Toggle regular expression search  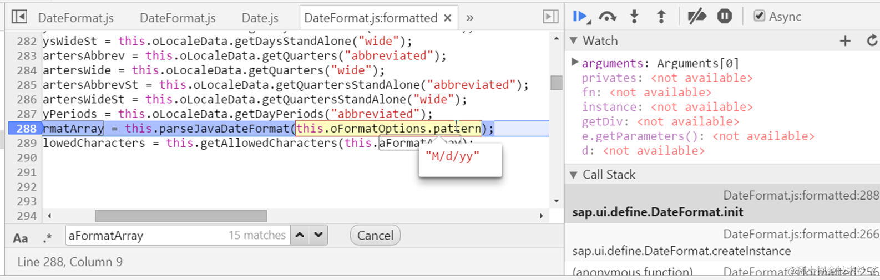click(x=48, y=238)
